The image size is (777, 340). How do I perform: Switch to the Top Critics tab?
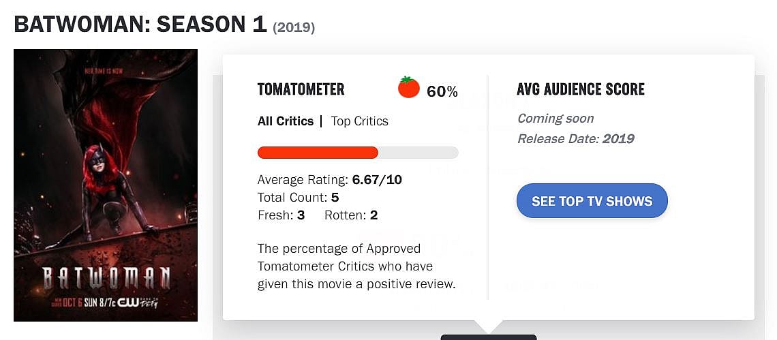pyautogui.click(x=359, y=121)
